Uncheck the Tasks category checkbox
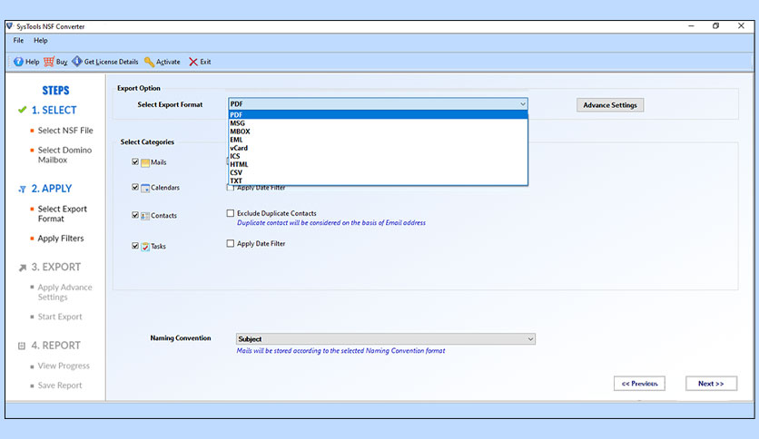 click(x=135, y=246)
